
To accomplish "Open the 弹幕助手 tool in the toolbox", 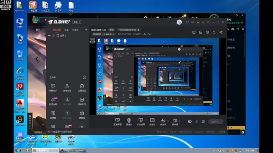I will [x=53, y=88].
